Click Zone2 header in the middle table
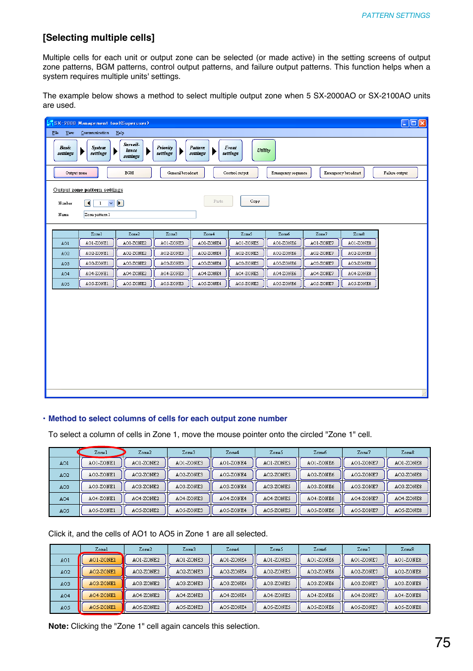 (145, 452)
